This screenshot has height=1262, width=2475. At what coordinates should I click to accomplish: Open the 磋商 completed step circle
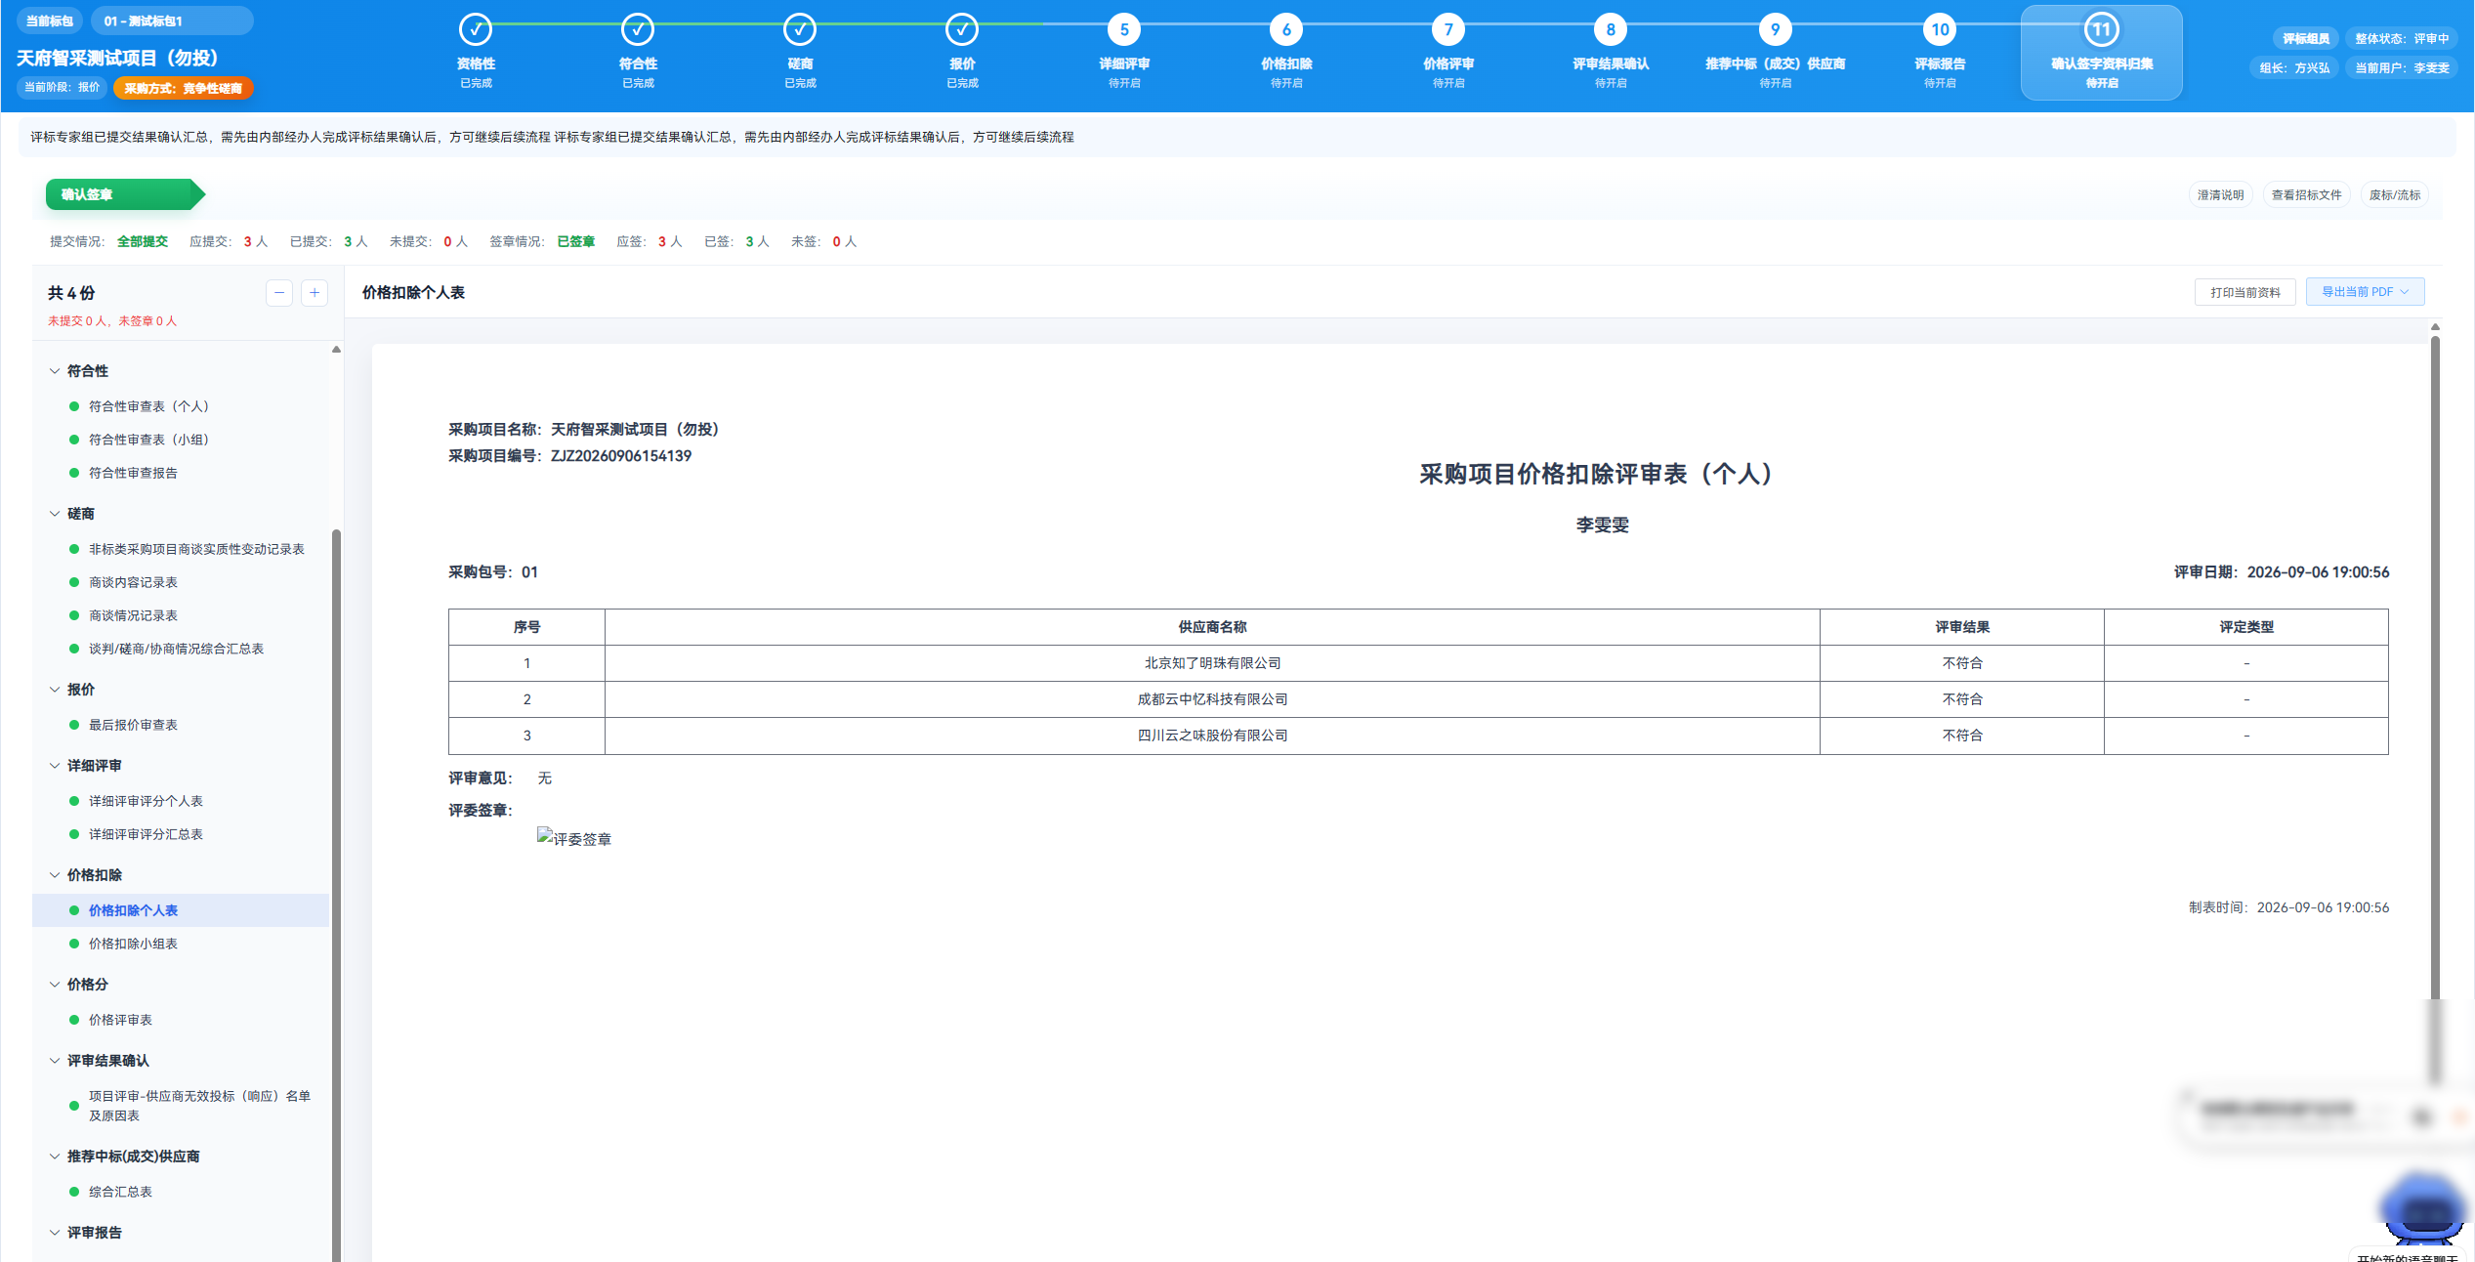click(800, 30)
